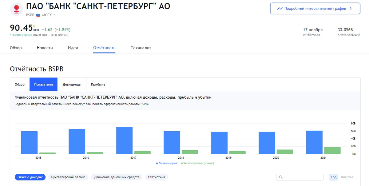
Task: Open the Статистика section
Action: [x=157, y=177]
